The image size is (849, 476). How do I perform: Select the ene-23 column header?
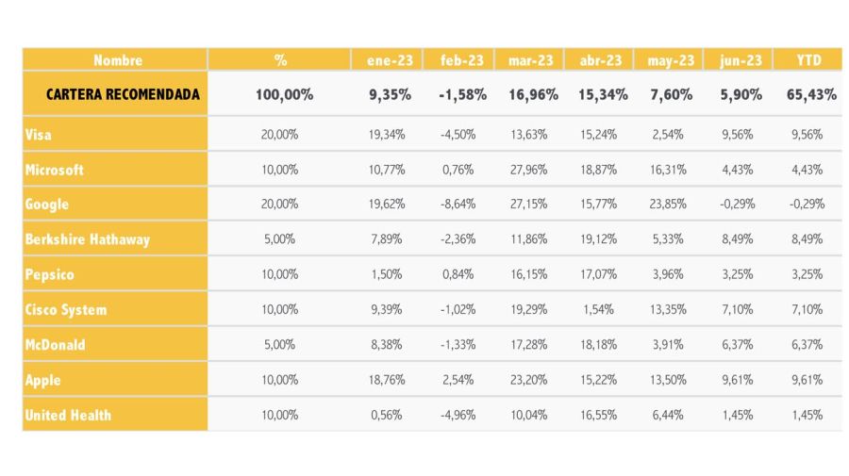click(x=390, y=60)
